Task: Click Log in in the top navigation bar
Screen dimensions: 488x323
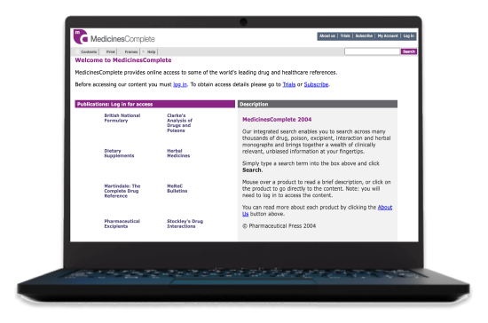Action: point(409,36)
